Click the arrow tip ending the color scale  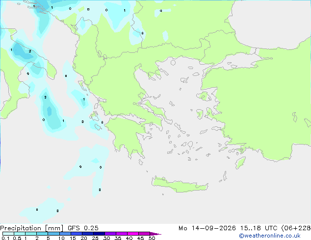(x=155, y=234)
